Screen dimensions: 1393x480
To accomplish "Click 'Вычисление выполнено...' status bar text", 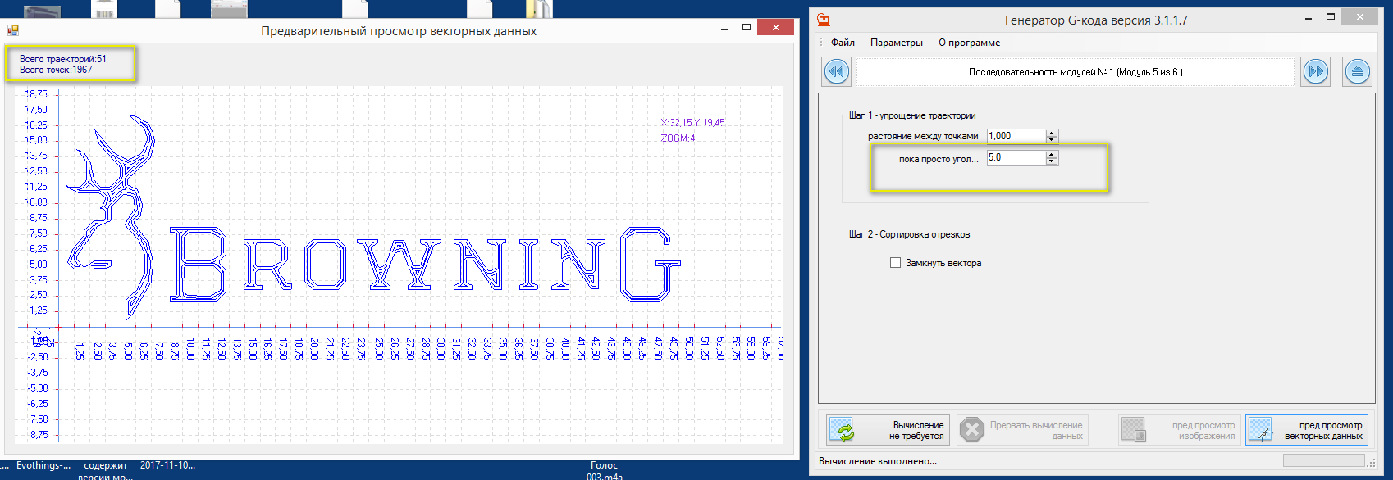I will [878, 461].
